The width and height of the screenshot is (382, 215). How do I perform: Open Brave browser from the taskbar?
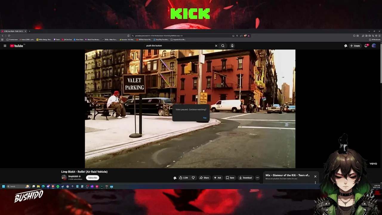[x=53, y=187]
